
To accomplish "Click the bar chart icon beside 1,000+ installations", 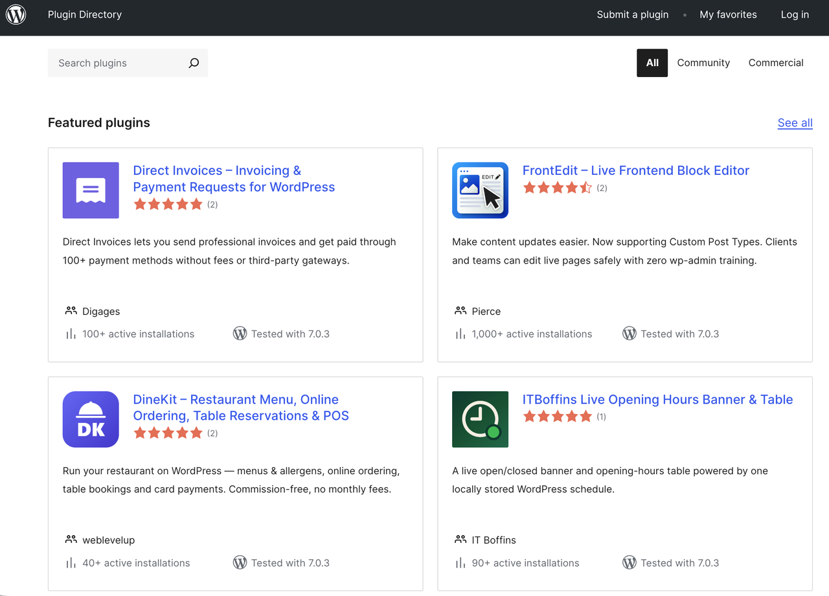I will [x=460, y=334].
